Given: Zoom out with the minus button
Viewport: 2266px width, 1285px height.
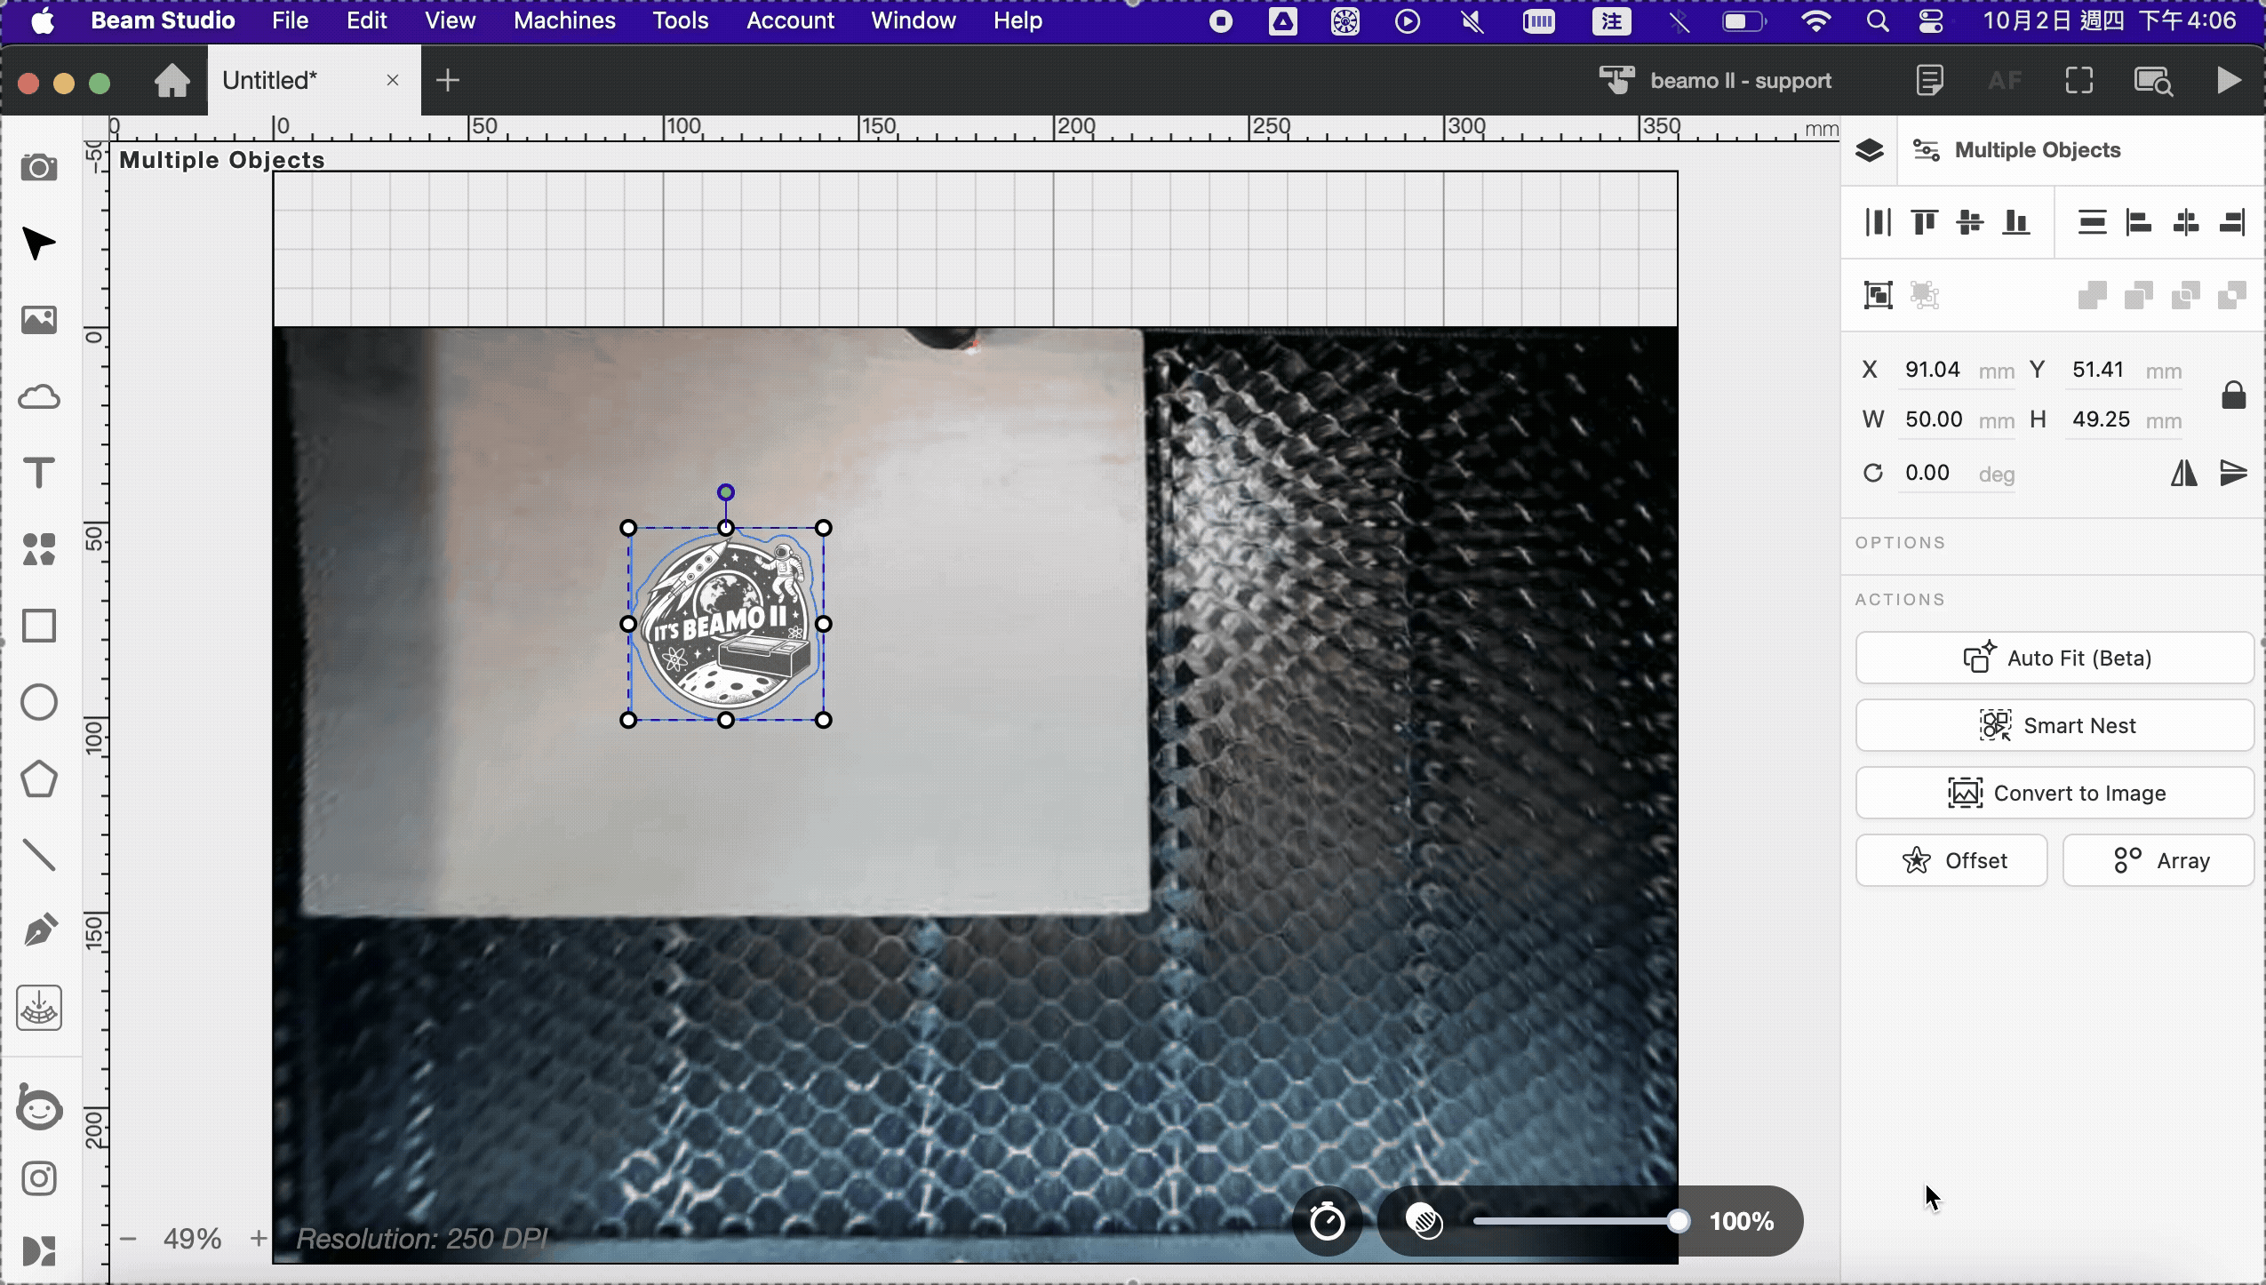Looking at the screenshot, I should 128,1239.
